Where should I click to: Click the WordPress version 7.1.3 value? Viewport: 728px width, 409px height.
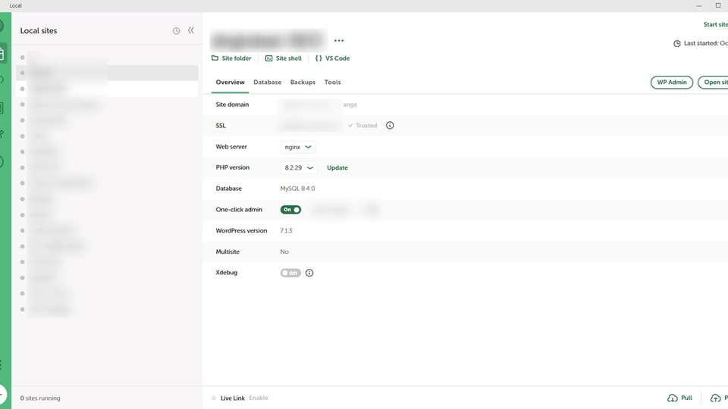point(286,231)
